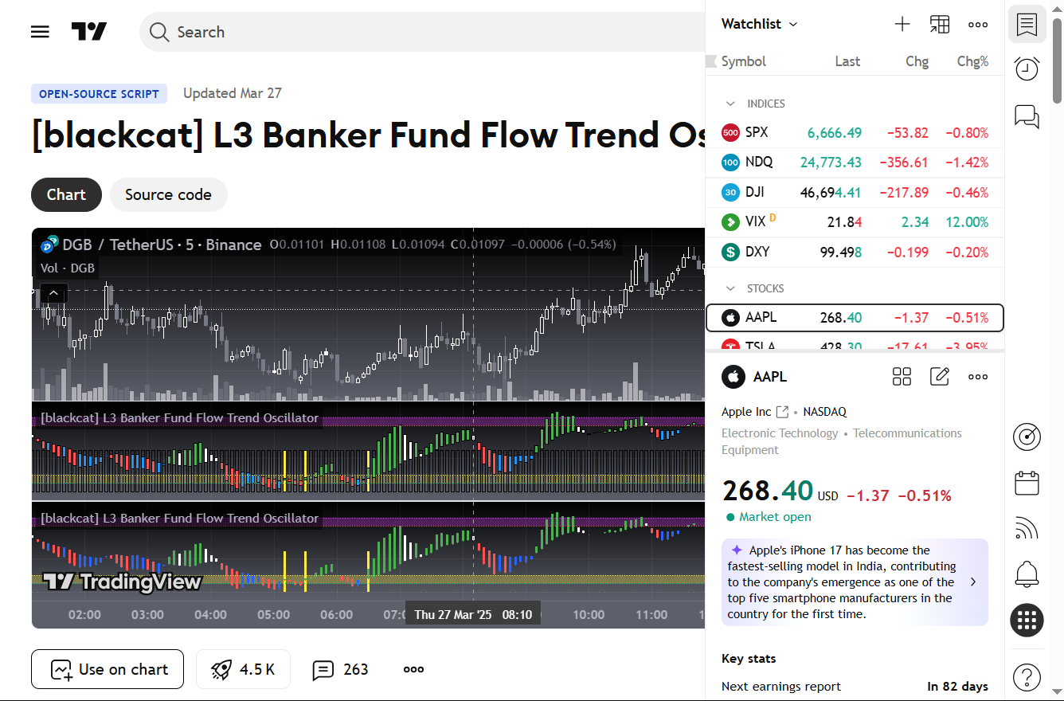Open AAPL details grid layout icon

[x=902, y=377]
